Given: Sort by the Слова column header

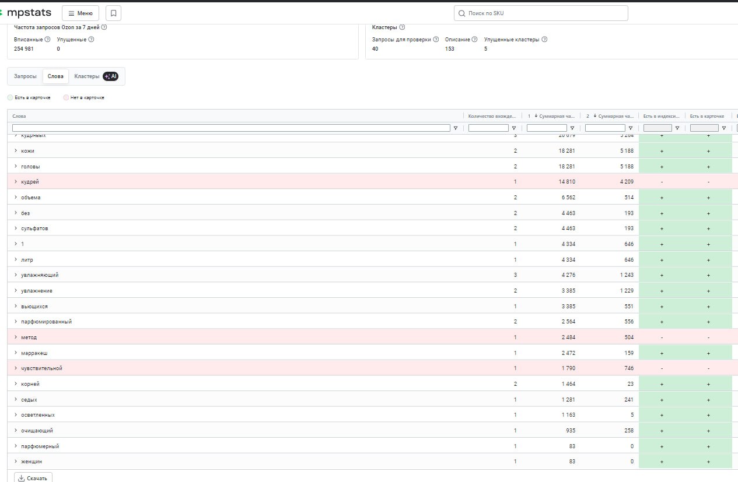Looking at the screenshot, I should coord(19,116).
